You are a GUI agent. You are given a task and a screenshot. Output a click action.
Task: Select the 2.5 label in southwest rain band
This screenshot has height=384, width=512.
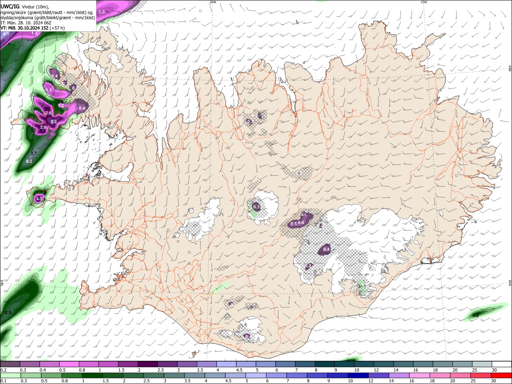pyautogui.click(x=8, y=312)
